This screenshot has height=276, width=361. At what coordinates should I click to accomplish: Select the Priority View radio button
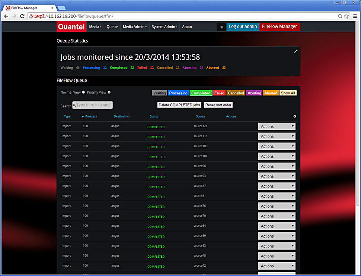coord(109,92)
